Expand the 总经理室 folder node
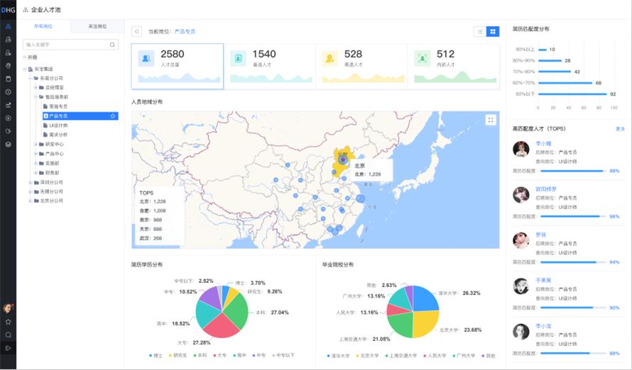The image size is (632, 370). 36,88
